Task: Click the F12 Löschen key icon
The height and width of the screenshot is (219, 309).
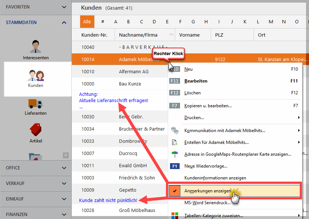Action: pos(174,93)
